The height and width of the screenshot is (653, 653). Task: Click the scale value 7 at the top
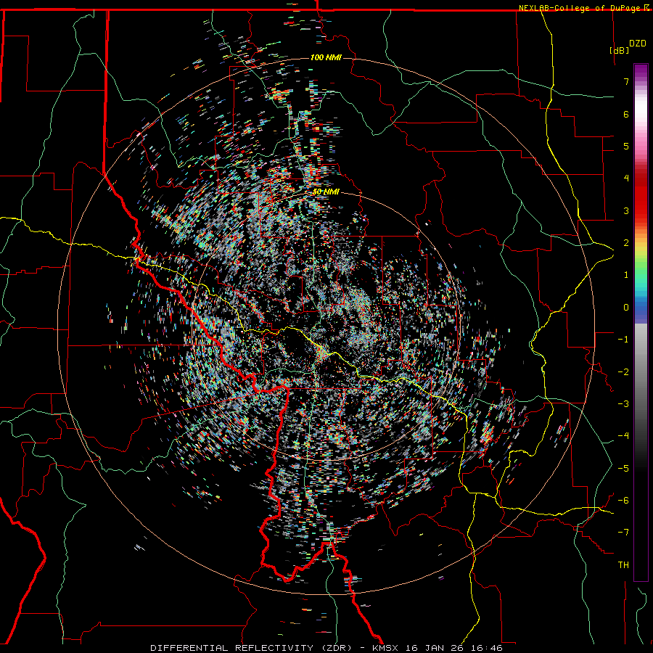(626, 81)
